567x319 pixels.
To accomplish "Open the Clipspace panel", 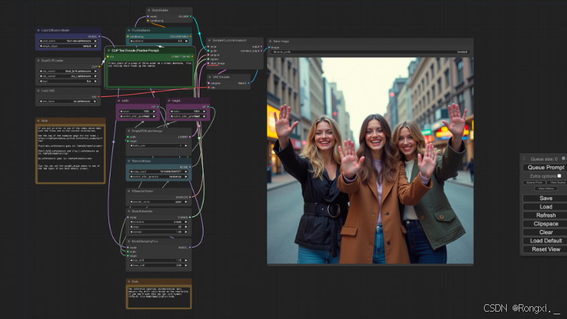I will point(546,223).
